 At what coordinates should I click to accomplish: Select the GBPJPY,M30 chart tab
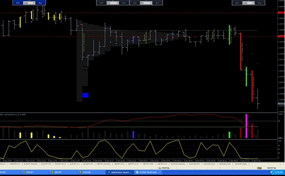coord(148,164)
